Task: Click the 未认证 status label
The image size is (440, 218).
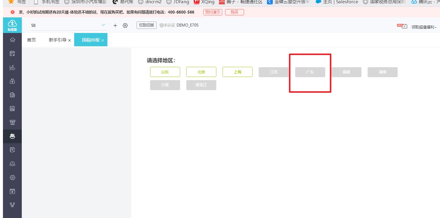Action: click(x=167, y=25)
